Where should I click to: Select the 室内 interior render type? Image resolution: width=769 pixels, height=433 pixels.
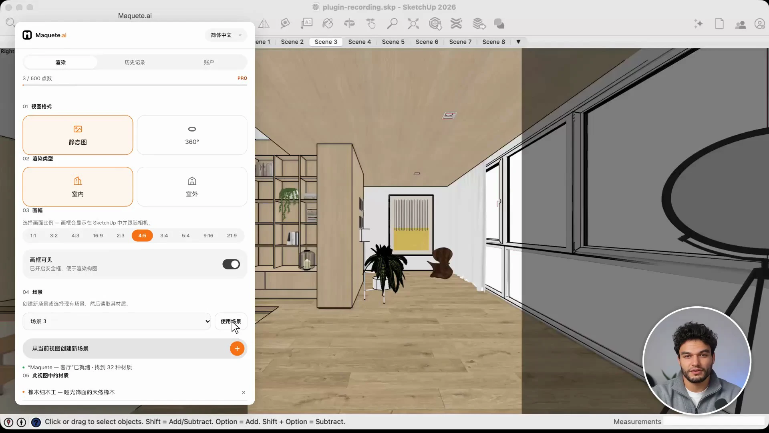[x=78, y=186]
